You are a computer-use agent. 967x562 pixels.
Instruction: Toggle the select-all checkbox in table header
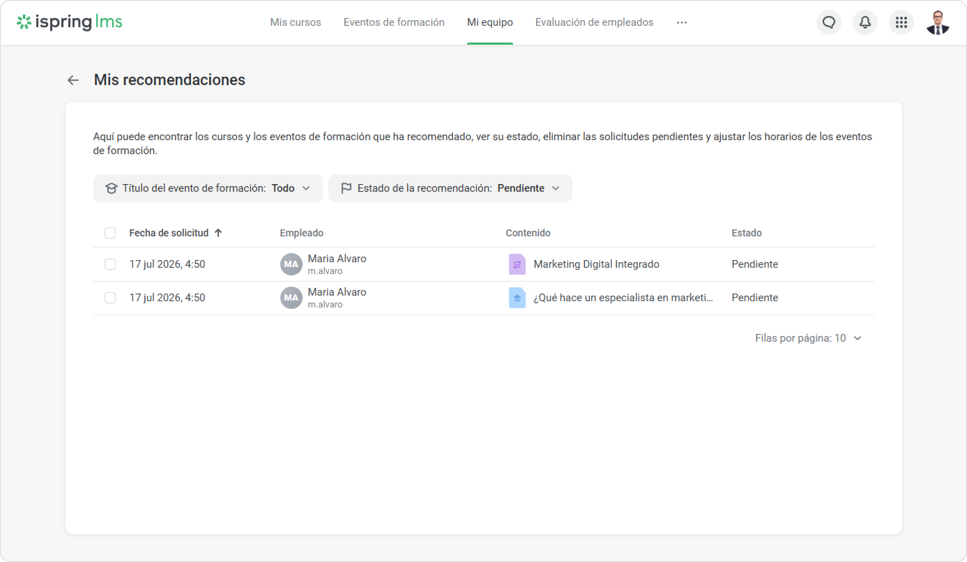click(110, 233)
